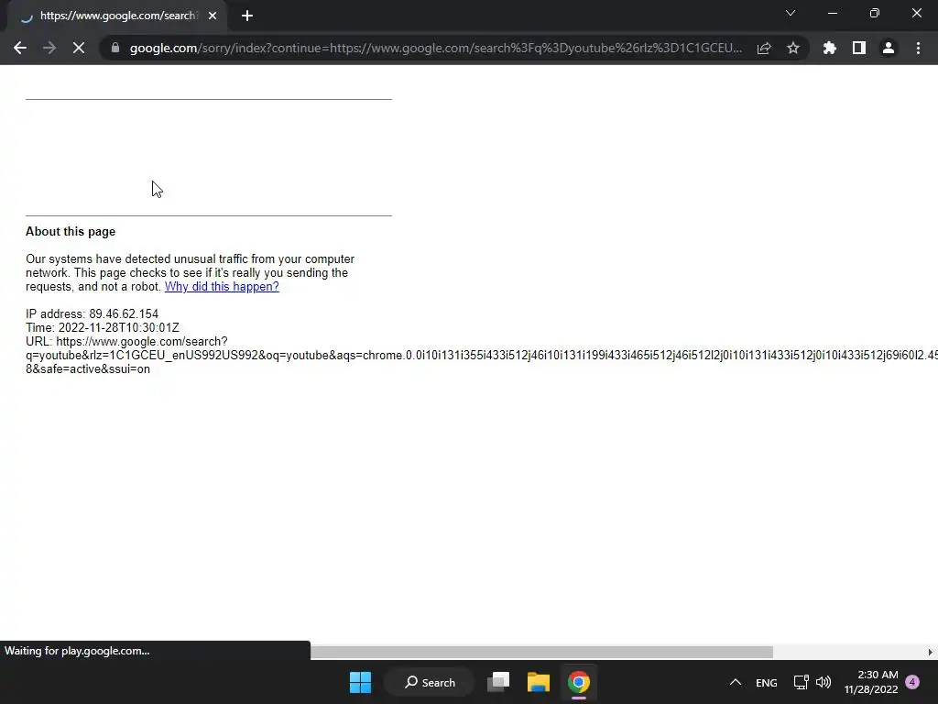Open Chrome's three-dot menu

(x=918, y=48)
